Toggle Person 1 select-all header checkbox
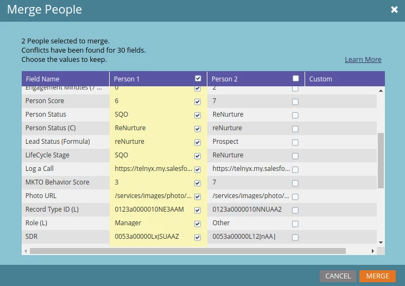 198,79
